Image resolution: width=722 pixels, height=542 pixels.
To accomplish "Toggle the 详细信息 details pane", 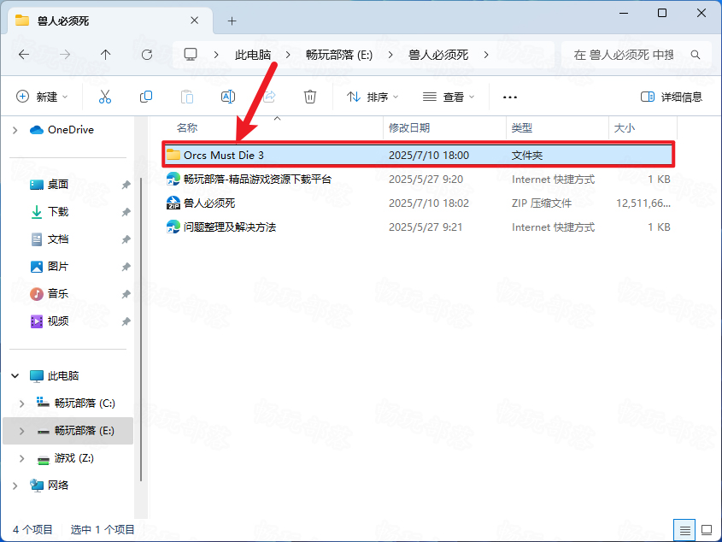I will click(x=672, y=97).
